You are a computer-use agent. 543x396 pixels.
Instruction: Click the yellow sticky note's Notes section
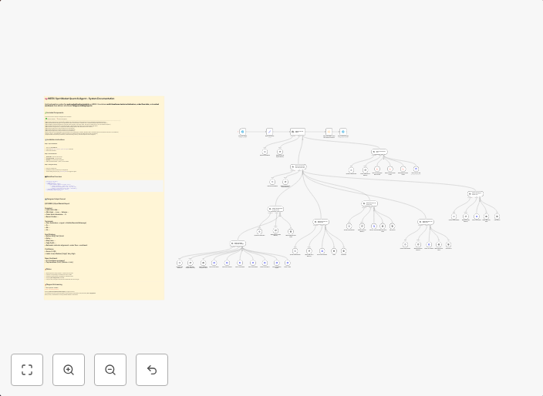49,269
